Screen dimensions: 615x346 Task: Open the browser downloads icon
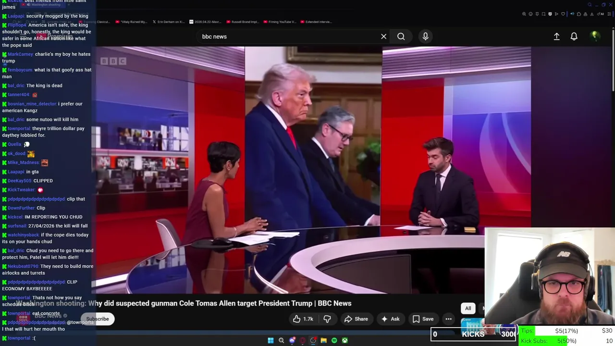pos(591,14)
